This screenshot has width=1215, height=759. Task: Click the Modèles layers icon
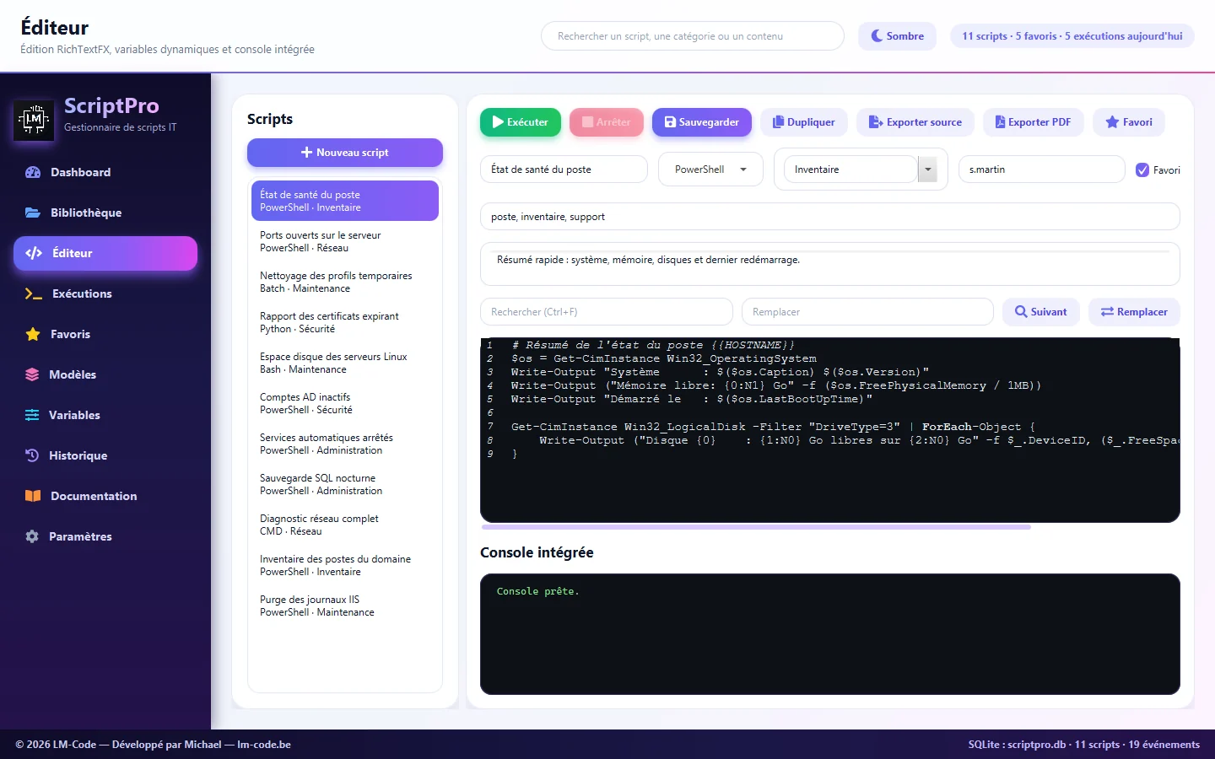tap(32, 374)
